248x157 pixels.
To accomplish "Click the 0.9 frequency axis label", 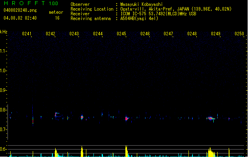I will 3,90.
